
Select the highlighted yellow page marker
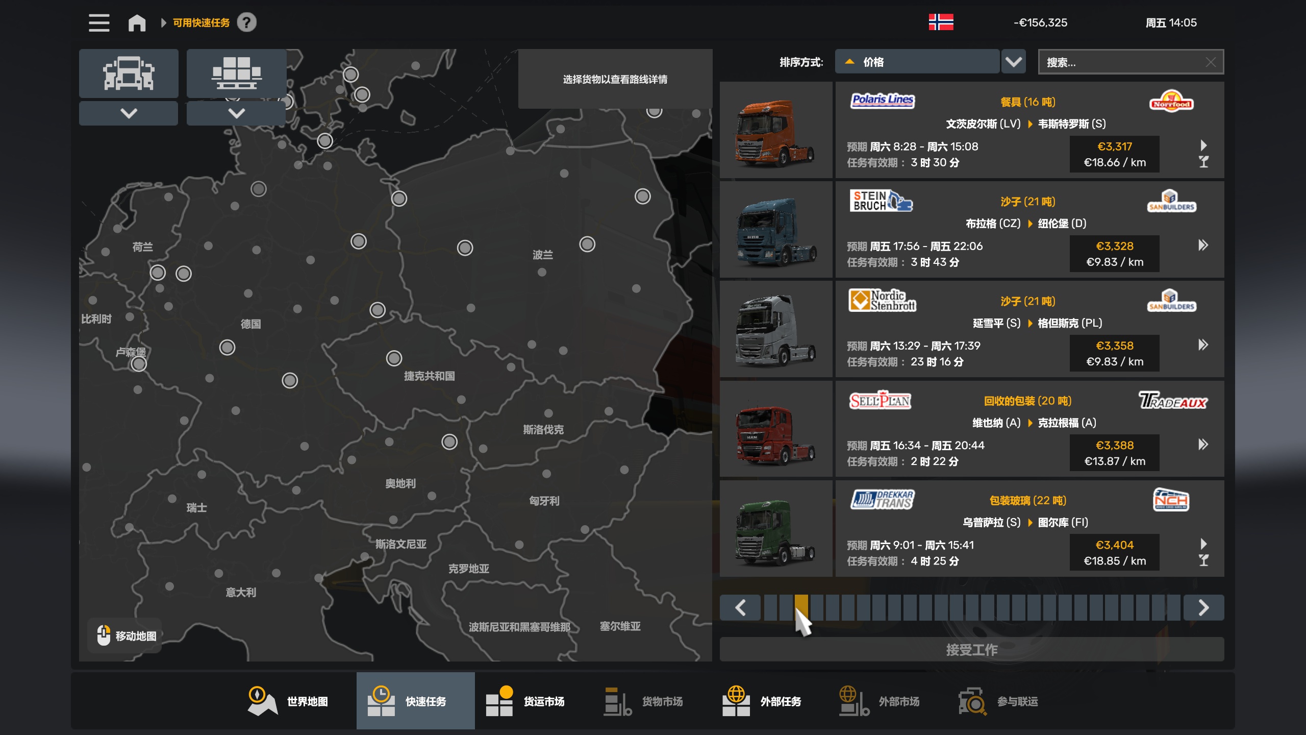[801, 607]
